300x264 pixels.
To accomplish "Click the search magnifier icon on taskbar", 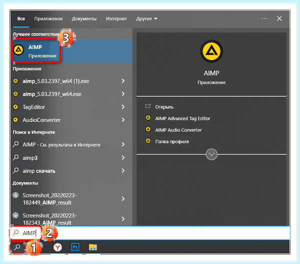I will click(17, 247).
